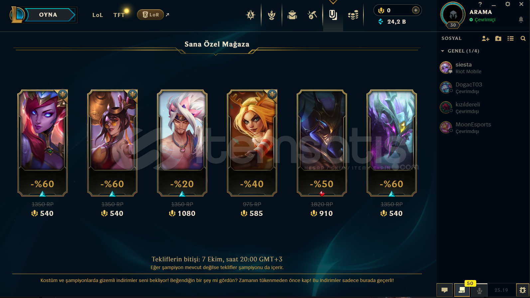Open the Çevrimiçi status dropdown

click(482, 20)
